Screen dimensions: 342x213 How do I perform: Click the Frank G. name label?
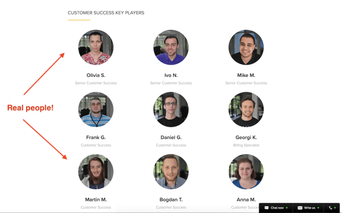[96, 138]
